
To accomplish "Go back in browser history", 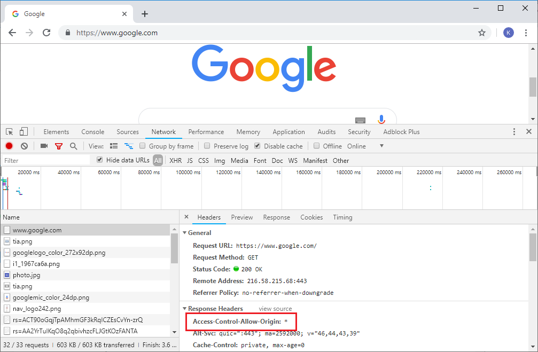I will point(12,33).
